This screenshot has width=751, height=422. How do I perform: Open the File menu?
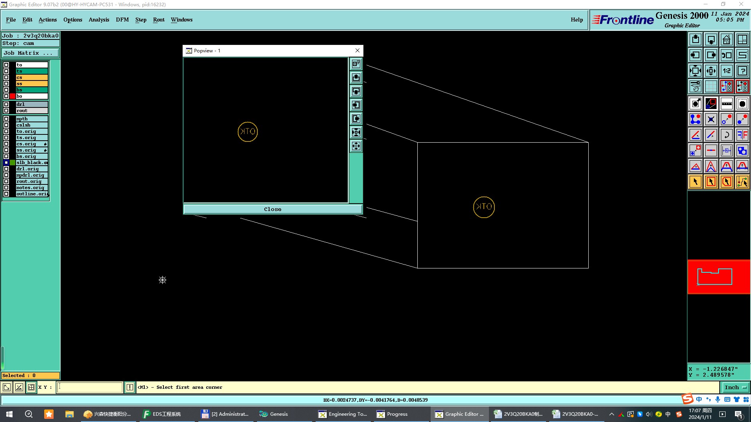pos(11,20)
